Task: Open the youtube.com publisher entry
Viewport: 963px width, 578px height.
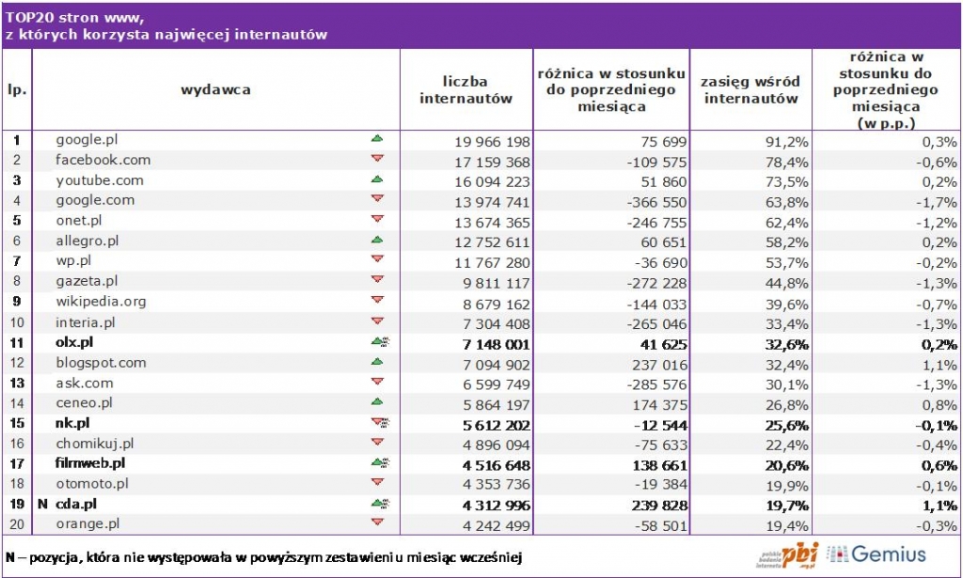Action: click(x=100, y=180)
